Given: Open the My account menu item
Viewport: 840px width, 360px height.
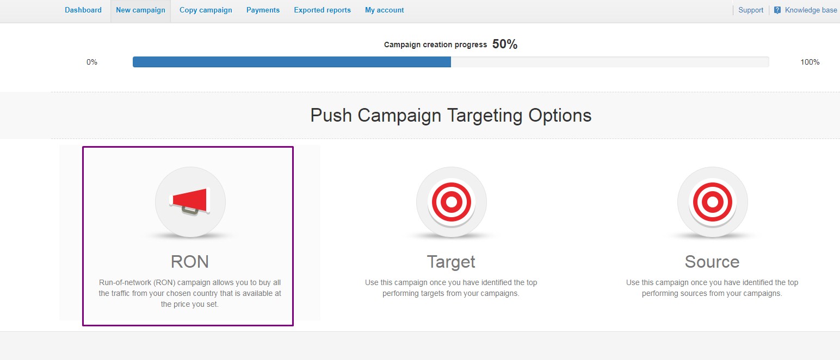Looking at the screenshot, I should (x=385, y=10).
